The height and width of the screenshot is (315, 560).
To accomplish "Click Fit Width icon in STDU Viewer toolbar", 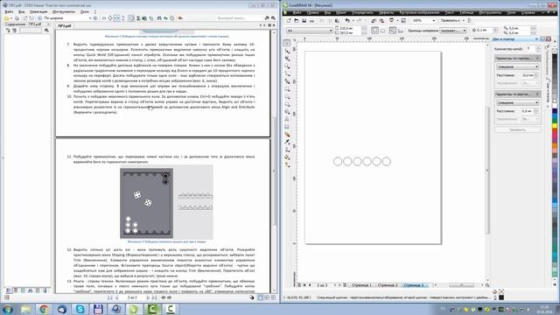I will (116, 17).
